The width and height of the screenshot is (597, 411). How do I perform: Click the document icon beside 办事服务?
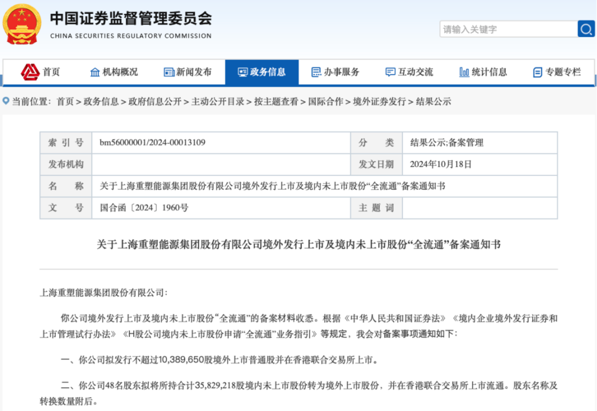pyautogui.click(x=316, y=72)
